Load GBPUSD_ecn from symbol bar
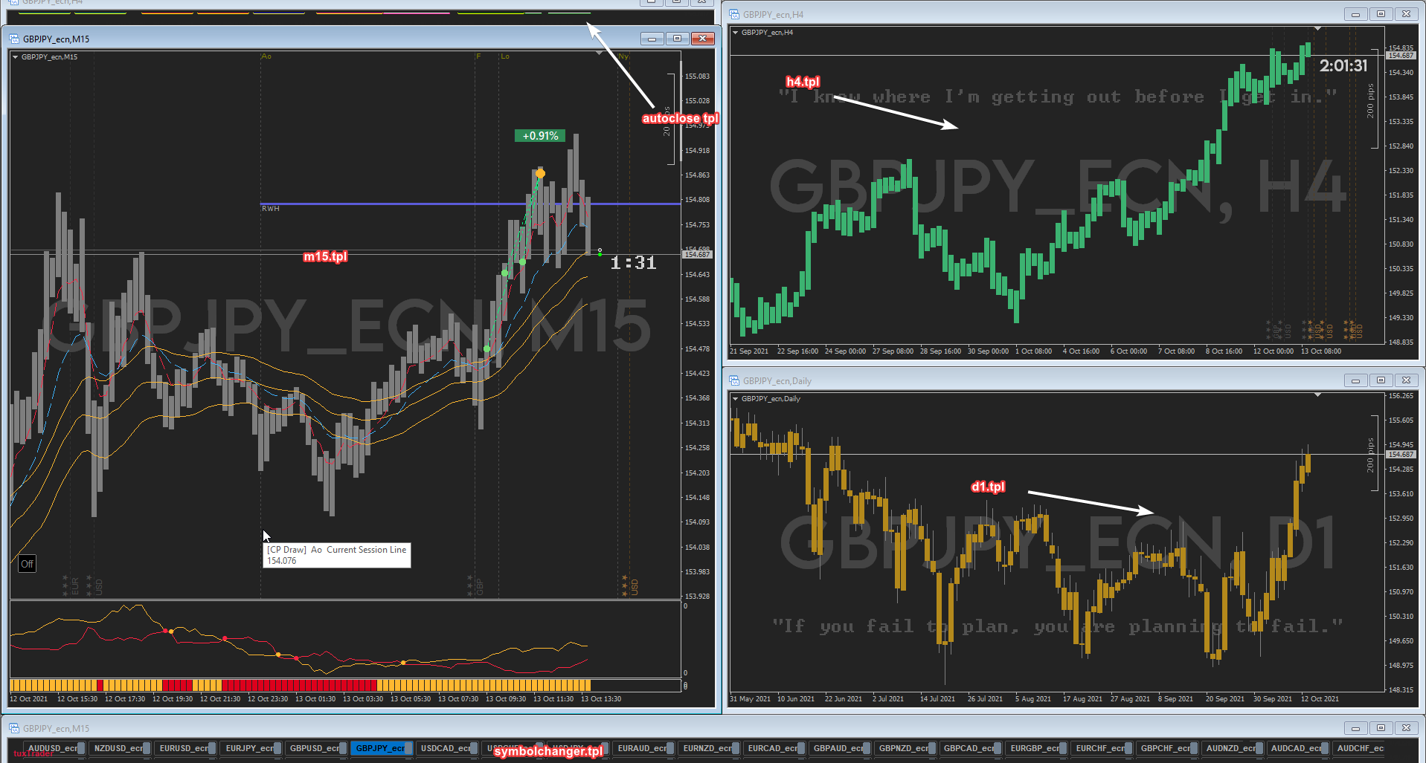Image resolution: width=1426 pixels, height=763 pixels. 316,748
